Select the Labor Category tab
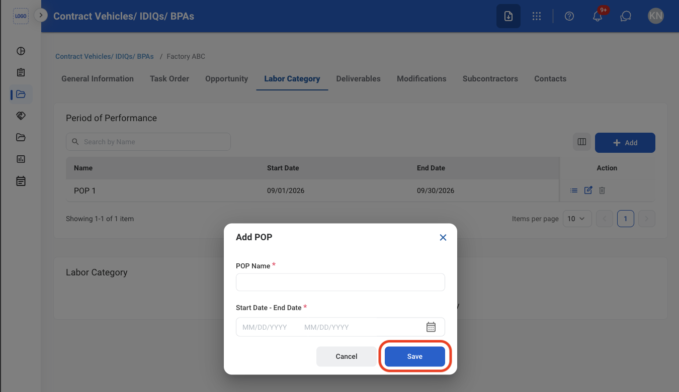Screen dimensions: 679x392 click(x=292, y=79)
